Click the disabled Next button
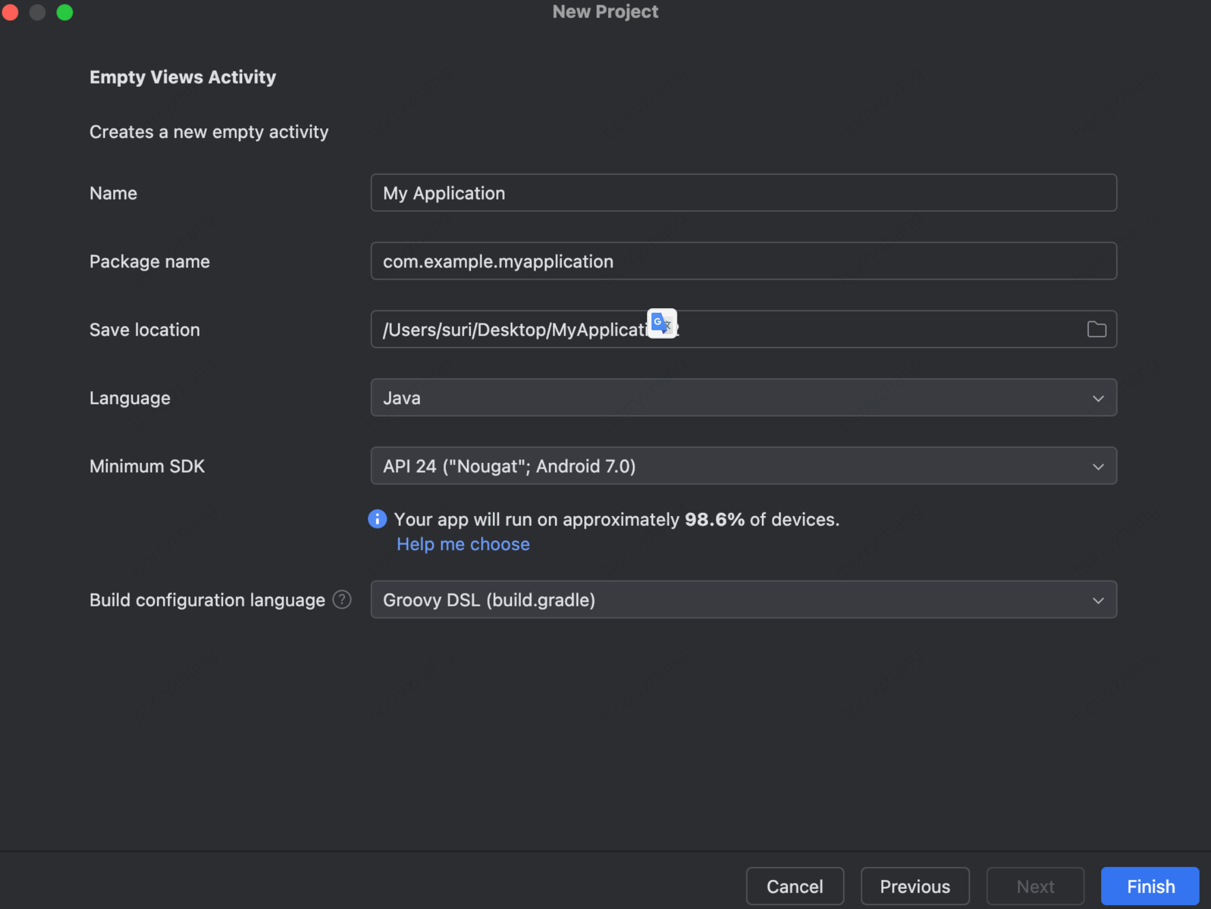 (1035, 886)
